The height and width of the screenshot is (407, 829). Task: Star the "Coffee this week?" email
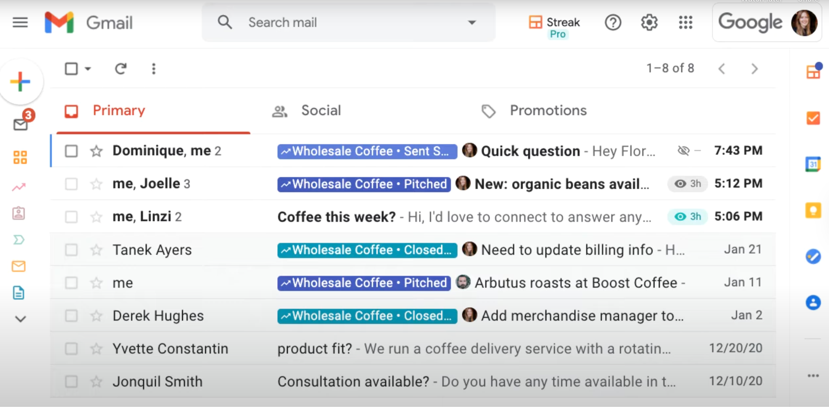coord(96,216)
